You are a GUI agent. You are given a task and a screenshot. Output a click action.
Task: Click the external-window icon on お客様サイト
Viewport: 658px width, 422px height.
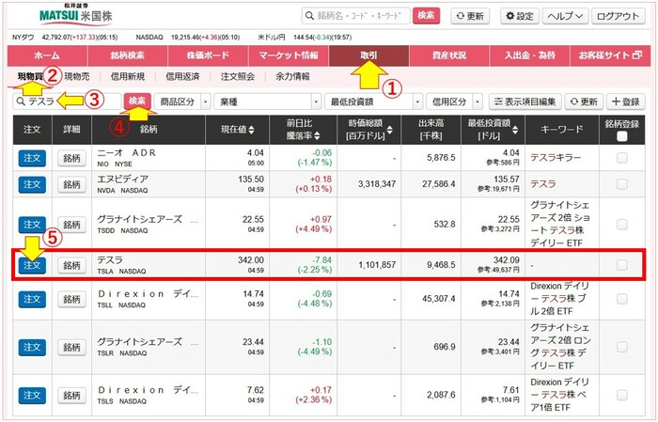636,55
